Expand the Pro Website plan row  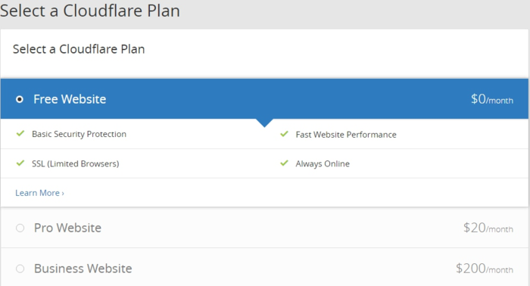pos(264,228)
